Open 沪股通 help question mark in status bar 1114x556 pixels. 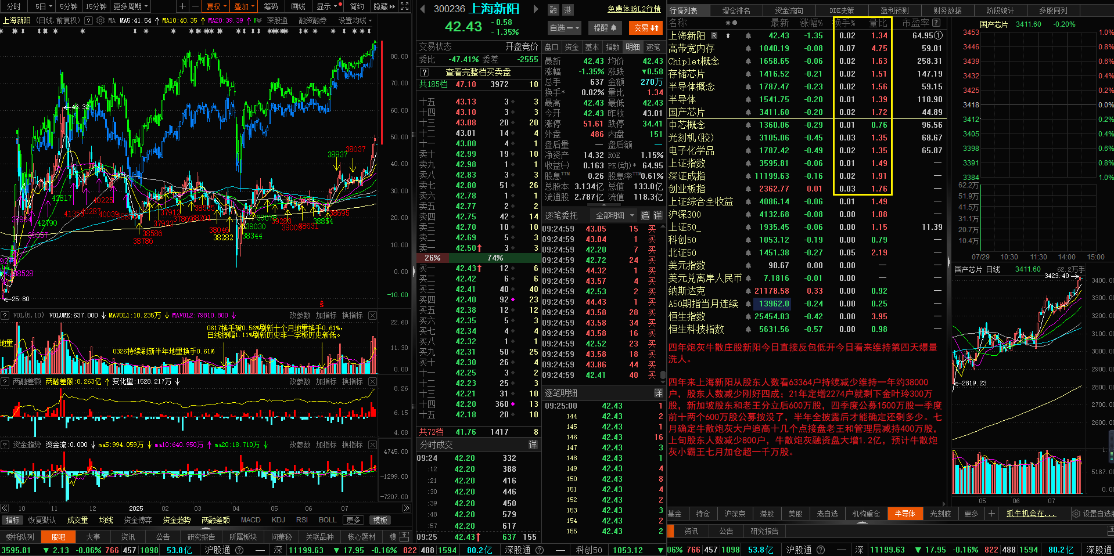coord(239,550)
